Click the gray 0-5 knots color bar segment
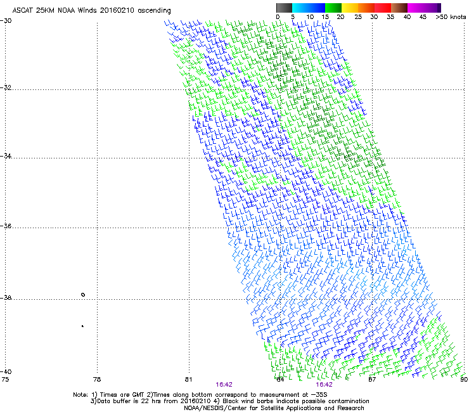 point(284,8)
